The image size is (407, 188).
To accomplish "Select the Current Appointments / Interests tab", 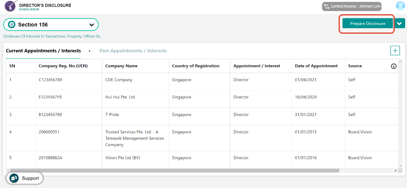I will pos(43,50).
